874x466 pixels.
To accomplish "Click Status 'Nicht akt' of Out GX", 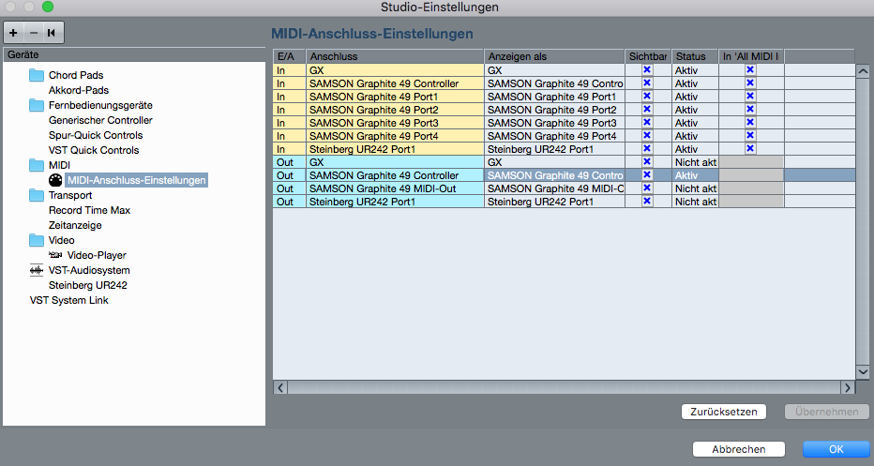I will tap(695, 162).
